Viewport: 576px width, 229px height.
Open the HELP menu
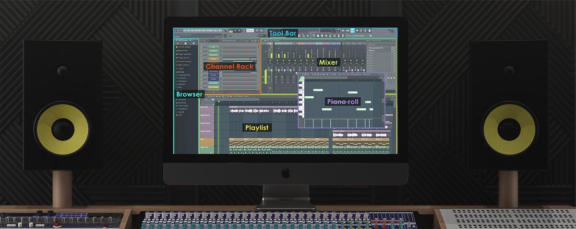coord(220,31)
